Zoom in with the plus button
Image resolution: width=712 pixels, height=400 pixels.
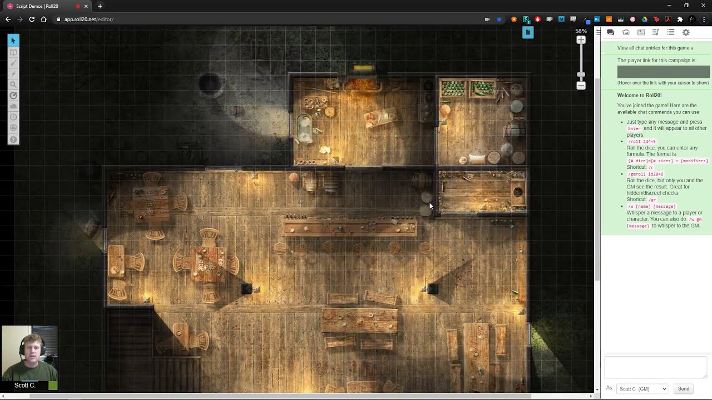click(x=581, y=40)
